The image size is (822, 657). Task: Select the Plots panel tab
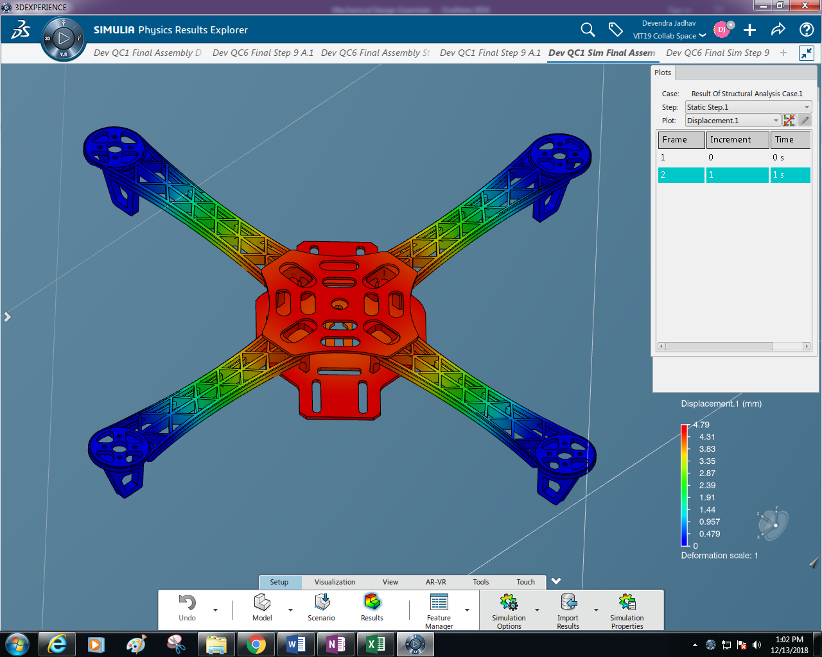click(x=663, y=73)
